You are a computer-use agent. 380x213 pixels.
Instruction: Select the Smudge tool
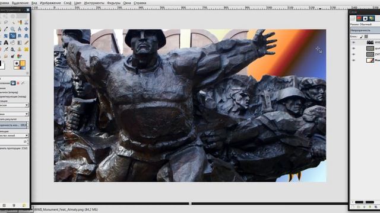(x=6, y=56)
